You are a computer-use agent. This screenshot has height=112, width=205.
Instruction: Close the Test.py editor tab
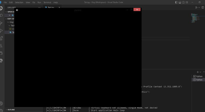coord(59,7)
